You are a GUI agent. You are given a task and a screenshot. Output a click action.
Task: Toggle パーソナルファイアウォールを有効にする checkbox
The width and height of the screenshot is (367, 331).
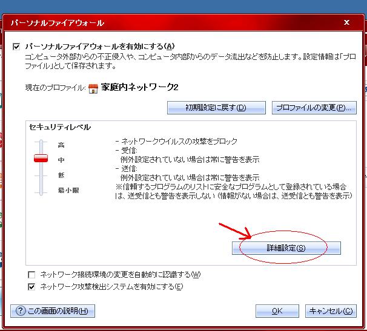click(17, 46)
